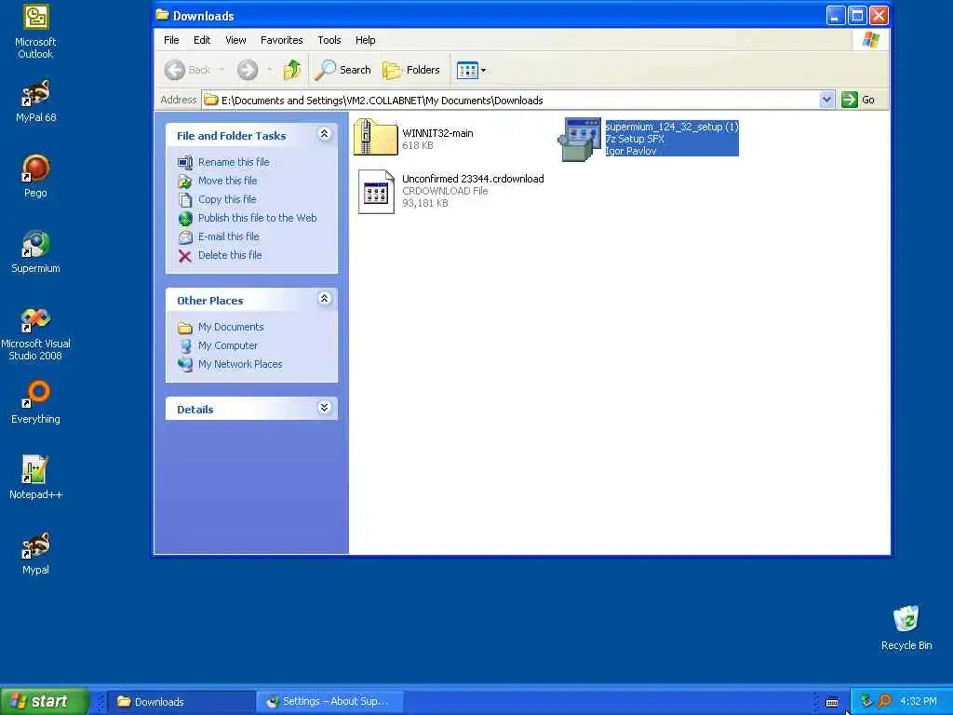Click the Back toolbar button
This screenshot has width=953, height=715.
coord(187,70)
